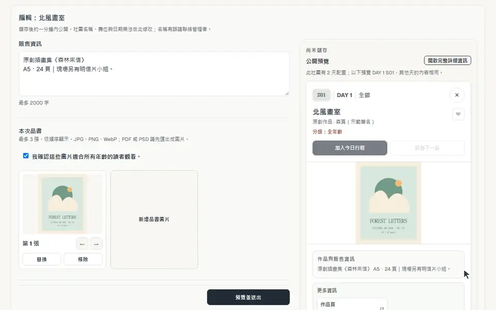496x310 pixels.
Task: Click the 尚未儲存 status text
Action: tap(317, 50)
